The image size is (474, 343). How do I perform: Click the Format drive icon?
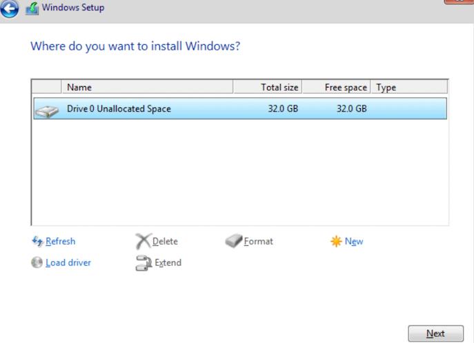pos(234,241)
